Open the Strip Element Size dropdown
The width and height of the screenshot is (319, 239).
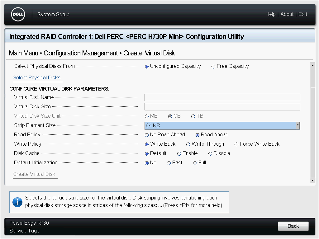pos(222,126)
